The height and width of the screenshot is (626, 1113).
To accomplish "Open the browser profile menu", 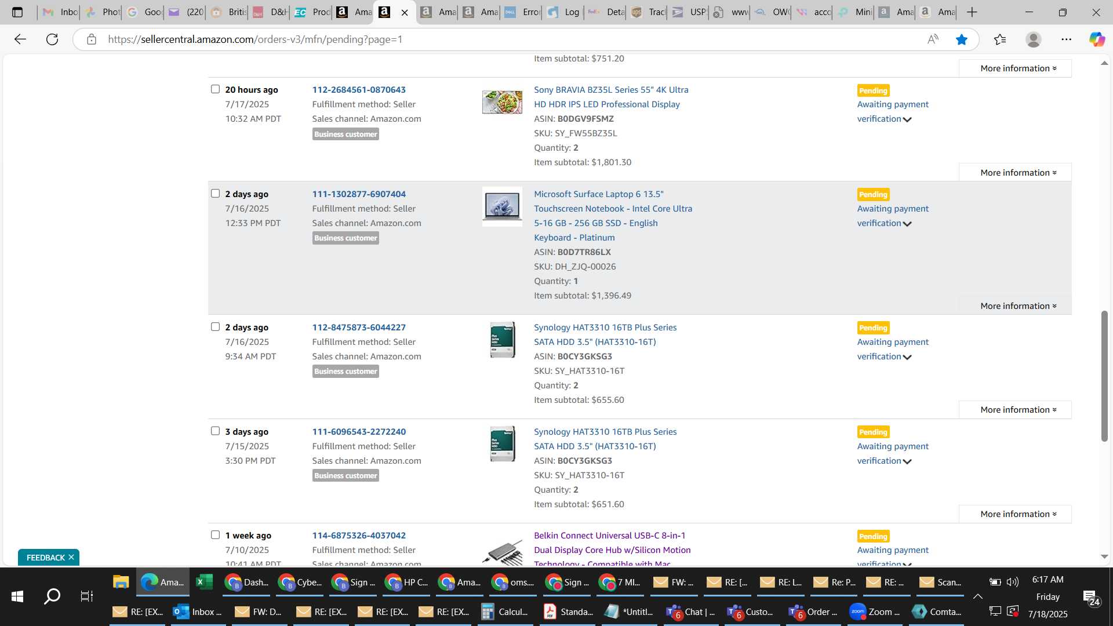I will point(1033,39).
